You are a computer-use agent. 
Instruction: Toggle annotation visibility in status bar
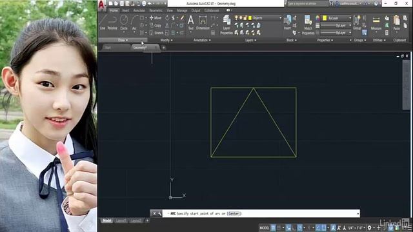(x=333, y=227)
